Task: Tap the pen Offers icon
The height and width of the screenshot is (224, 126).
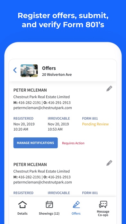Action: [x=76, y=204]
